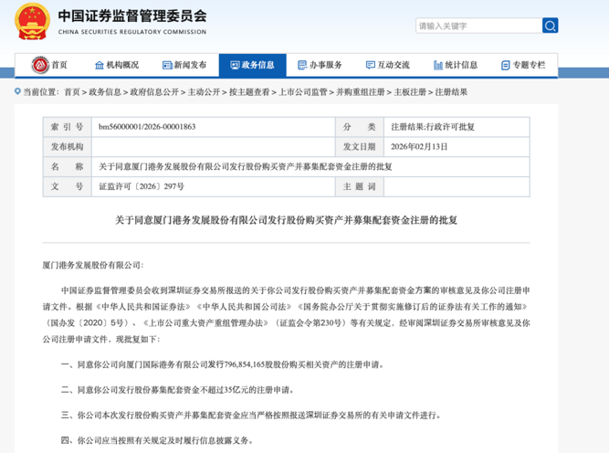This screenshot has width=609, height=453.
Task: Click the icon beside 办事服务
Action: pyautogui.click(x=302, y=66)
